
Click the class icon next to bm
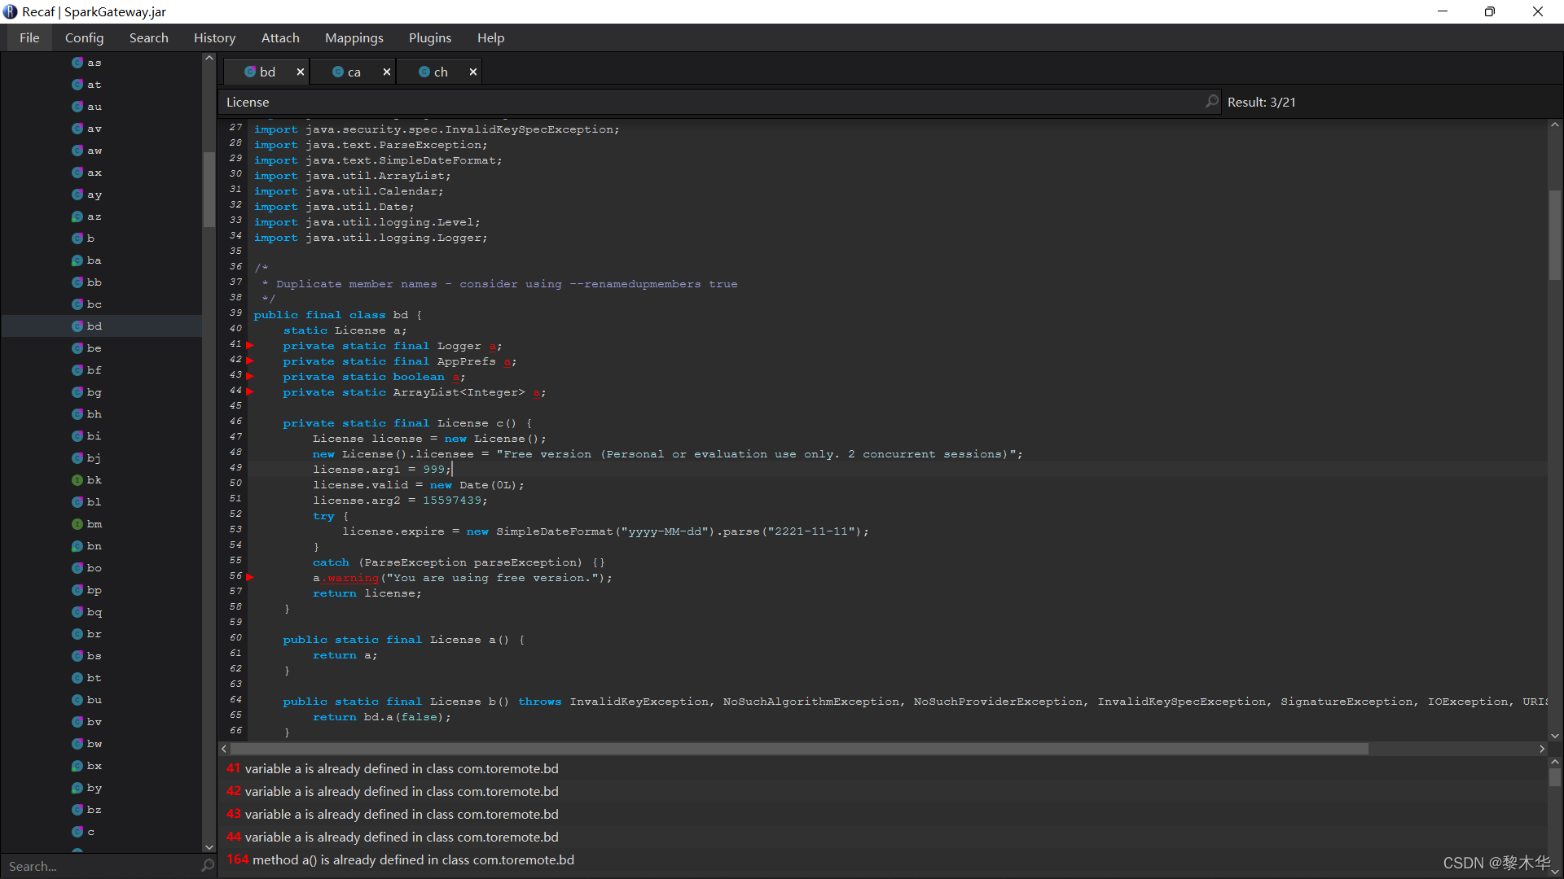(x=77, y=524)
